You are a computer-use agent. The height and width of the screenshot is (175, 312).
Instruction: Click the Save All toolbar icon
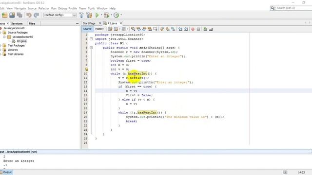click(x=19, y=15)
